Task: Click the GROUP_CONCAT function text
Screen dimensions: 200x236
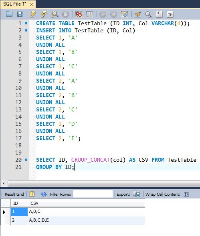Action: pyautogui.click(x=90, y=160)
